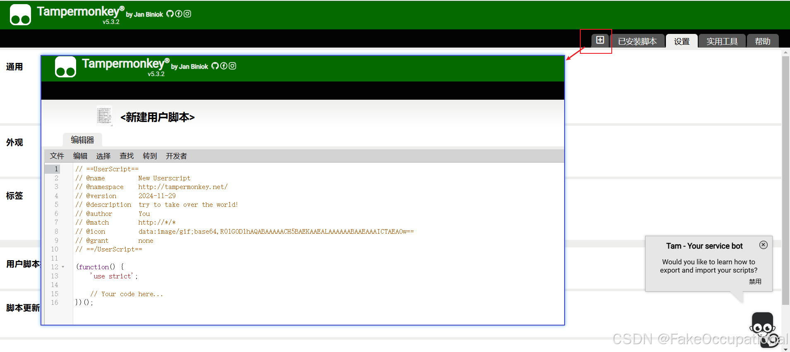Screen dimensions: 790x352
Task: Click the @namespace tampermonkey.net line
Action: (151, 187)
